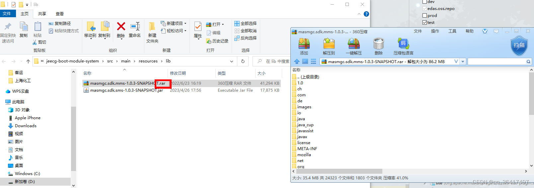The height and width of the screenshot is (188, 534).
Task: Switch to icon view in 360压缩
Action: [x=305, y=61]
